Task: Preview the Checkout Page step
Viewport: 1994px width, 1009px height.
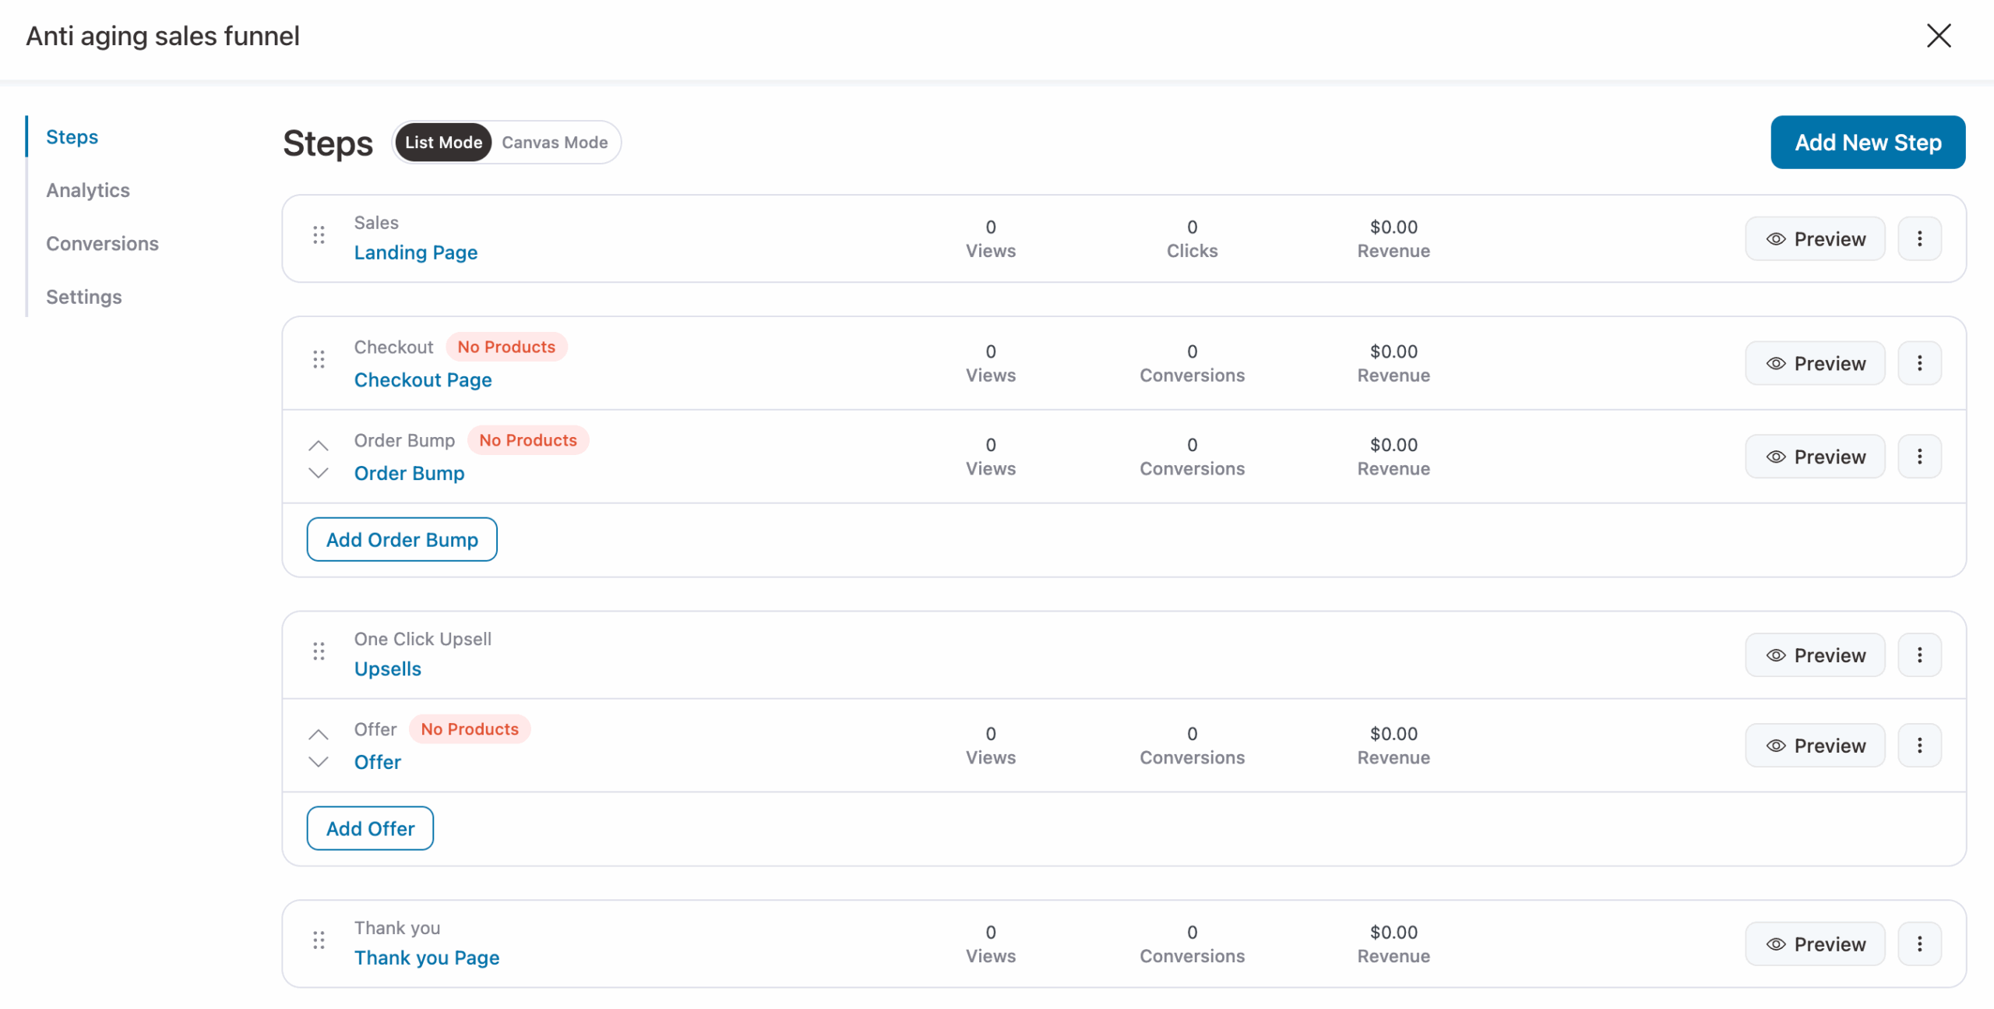Action: tap(1815, 363)
